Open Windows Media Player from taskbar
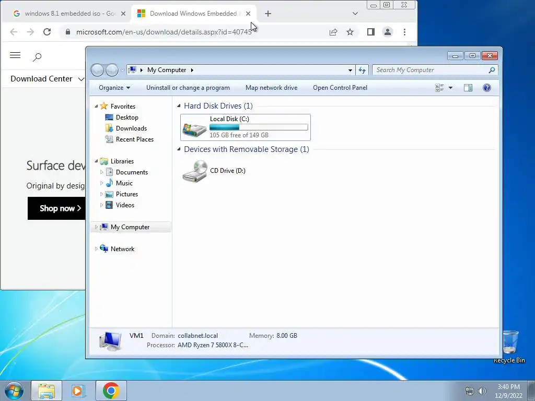 pos(77,391)
